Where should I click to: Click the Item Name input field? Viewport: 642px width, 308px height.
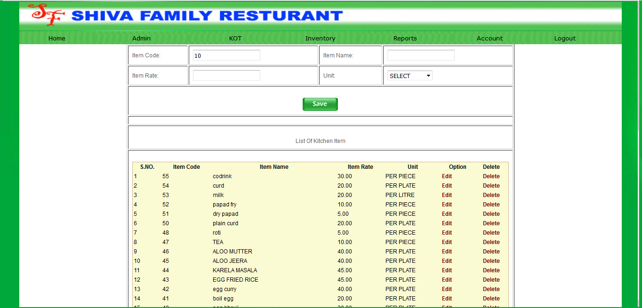[x=421, y=55]
